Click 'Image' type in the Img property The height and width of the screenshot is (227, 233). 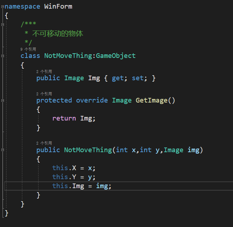click(74, 78)
